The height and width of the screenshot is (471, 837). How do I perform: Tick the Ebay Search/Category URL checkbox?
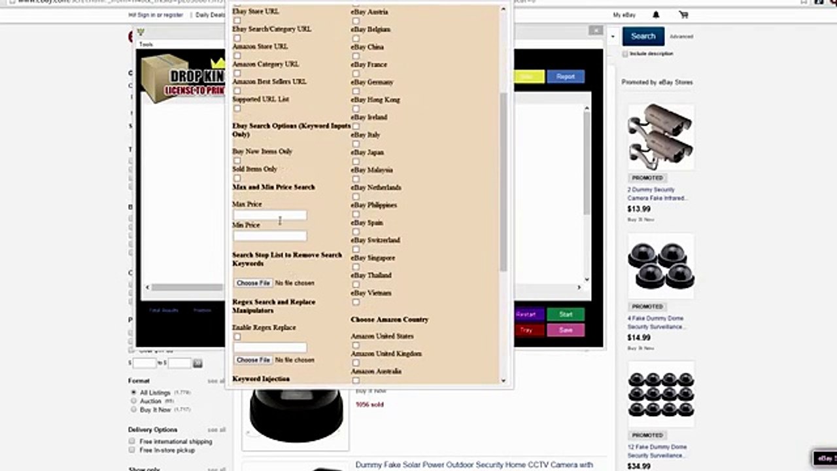click(237, 39)
